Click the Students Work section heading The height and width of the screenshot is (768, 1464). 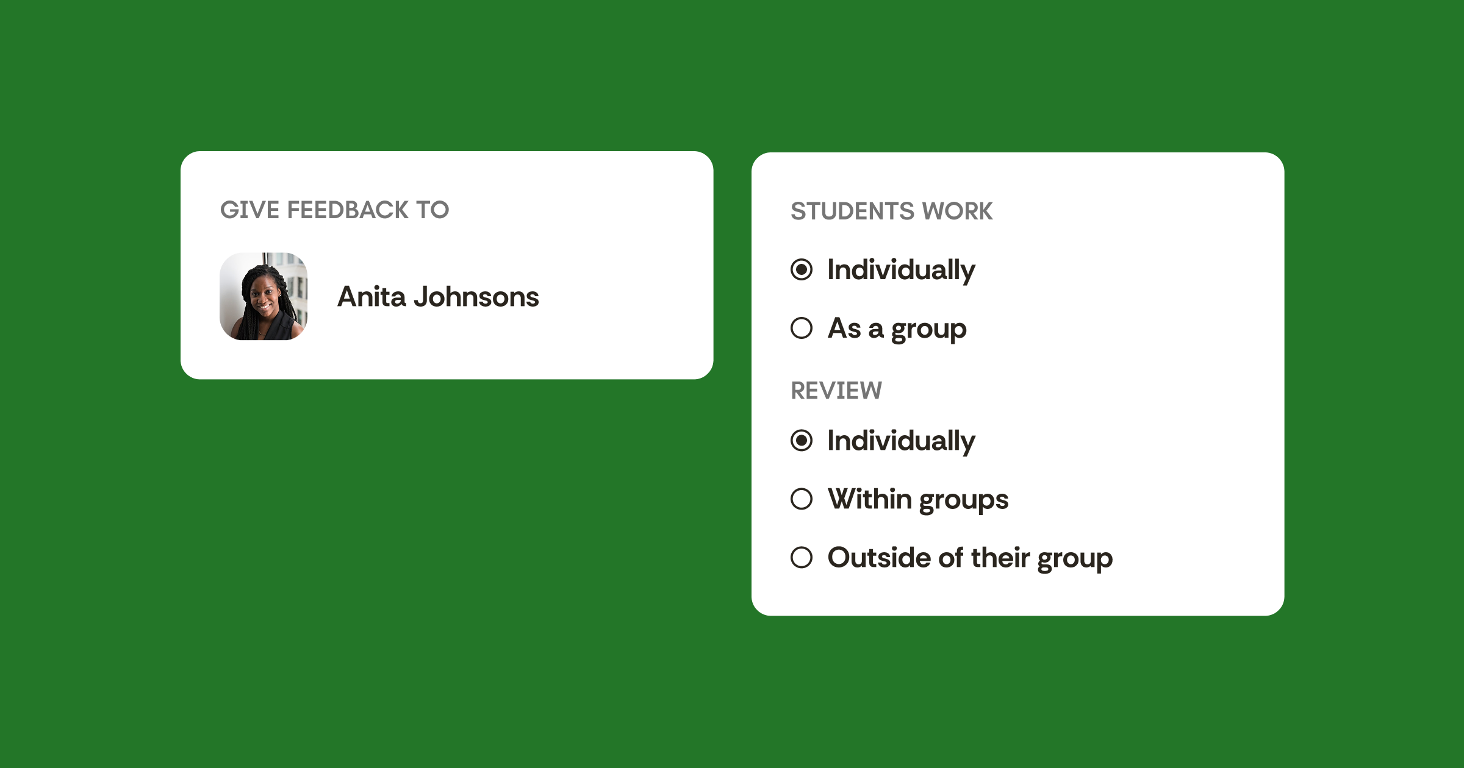click(891, 211)
